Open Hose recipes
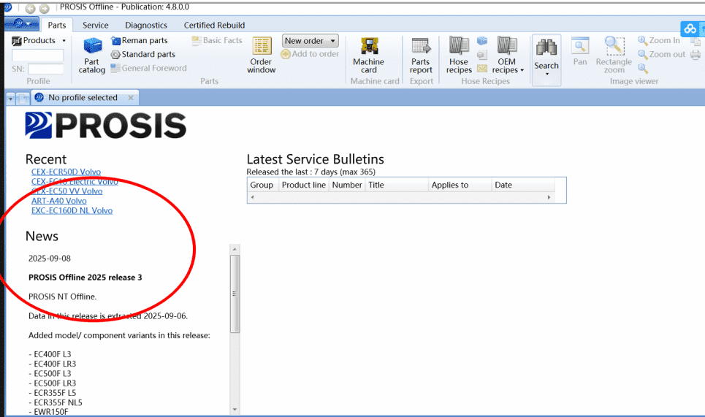Image resolution: width=705 pixels, height=417 pixels. coord(459,55)
